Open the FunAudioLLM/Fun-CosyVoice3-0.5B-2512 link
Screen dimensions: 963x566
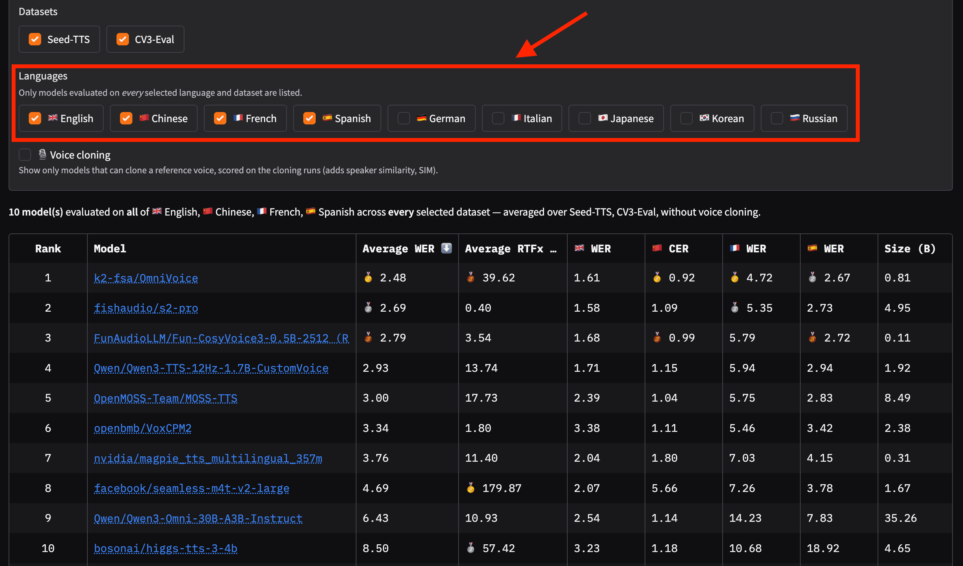[x=221, y=338]
